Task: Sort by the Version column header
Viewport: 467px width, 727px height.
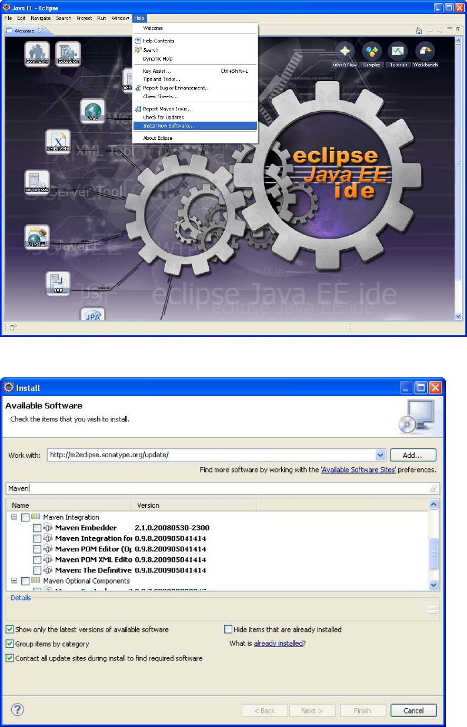Action: pyautogui.click(x=194, y=505)
